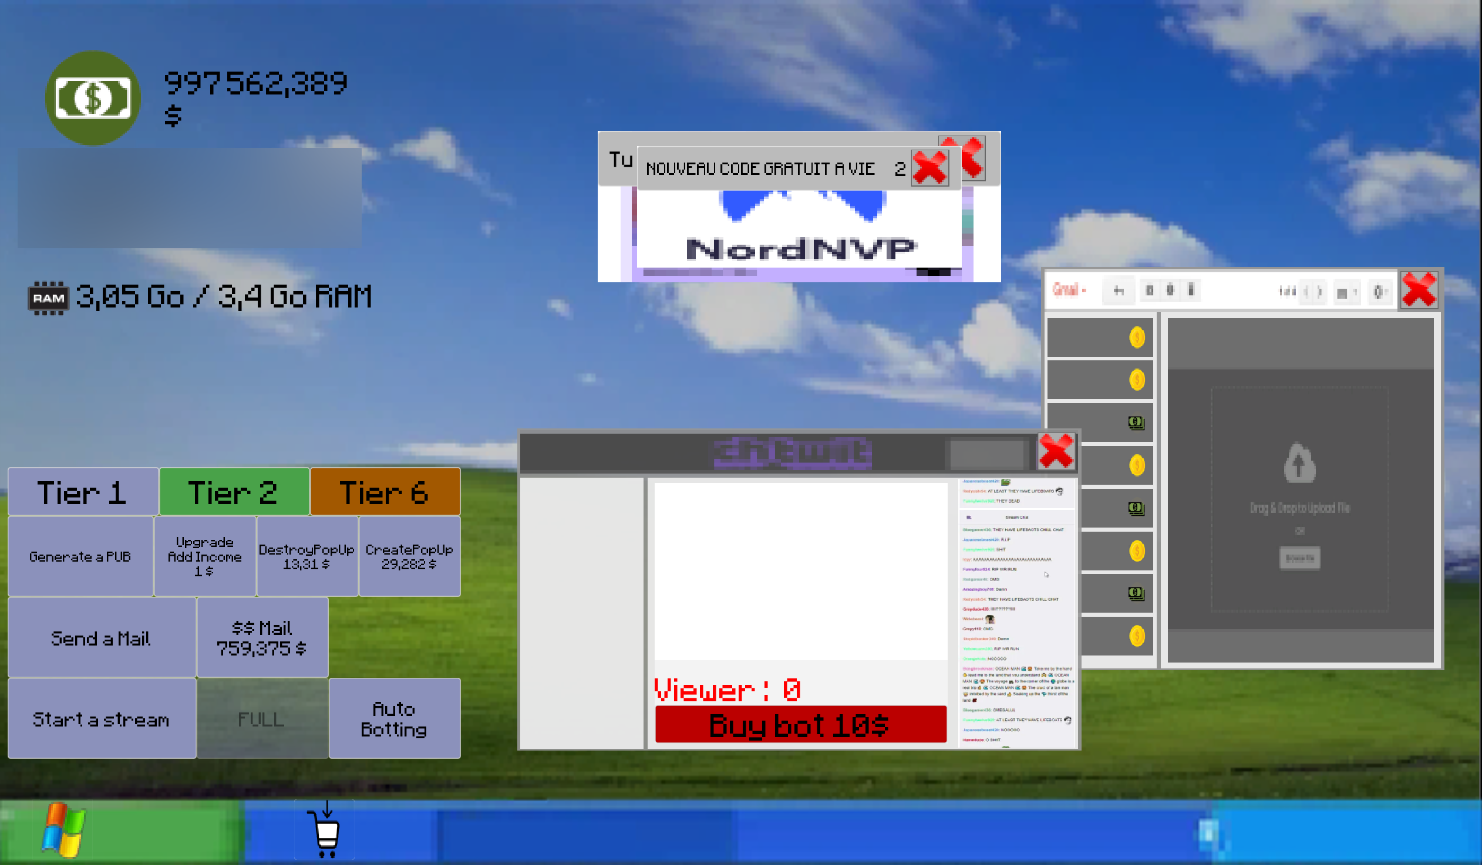Click the taskbar system tray icon
The height and width of the screenshot is (865, 1482).
[x=1209, y=833]
